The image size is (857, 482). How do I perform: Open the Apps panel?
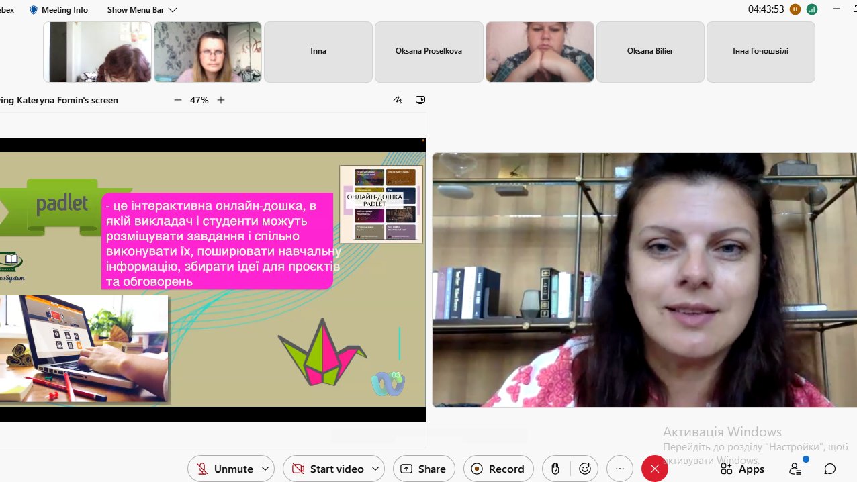click(x=742, y=469)
